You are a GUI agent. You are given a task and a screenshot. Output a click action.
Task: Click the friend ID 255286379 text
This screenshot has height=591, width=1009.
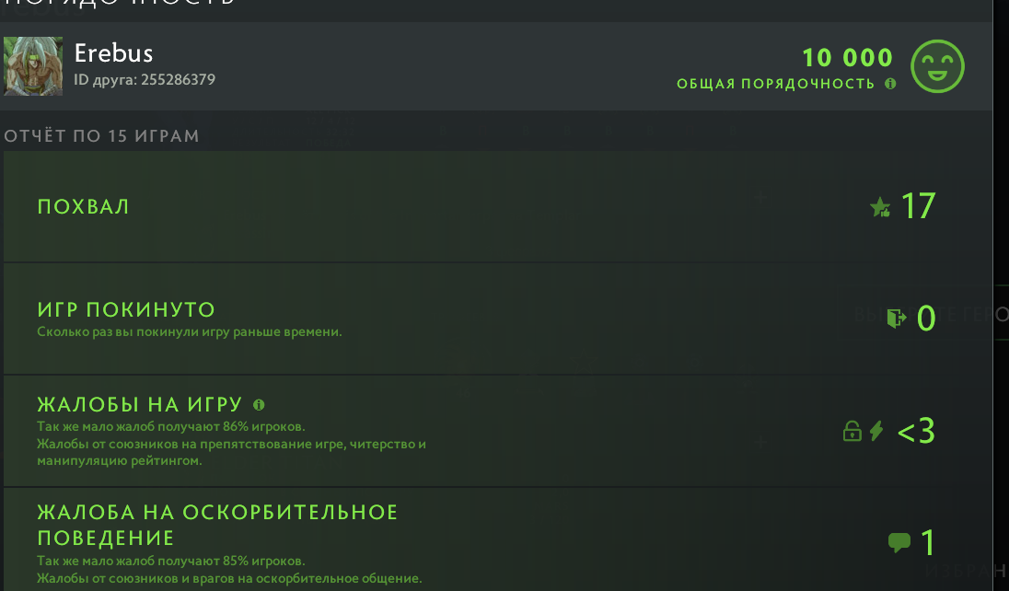144,79
